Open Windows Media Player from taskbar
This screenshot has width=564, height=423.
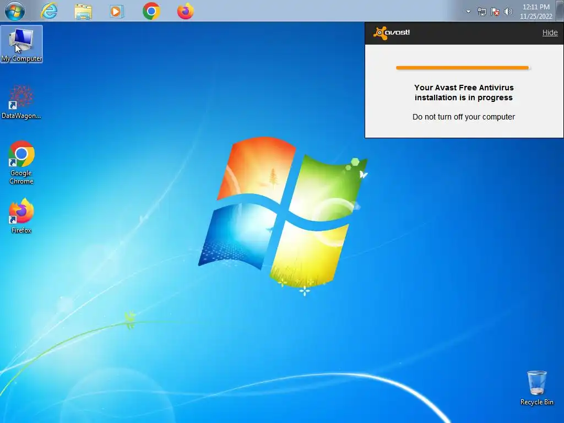(x=117, y=12)
